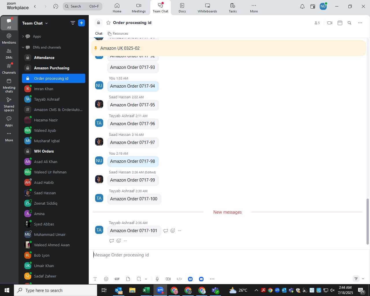Viewport: 370px width, 296px height.
Task: Click the Search box
Action: pyautogui.click(x=82, y=6)
